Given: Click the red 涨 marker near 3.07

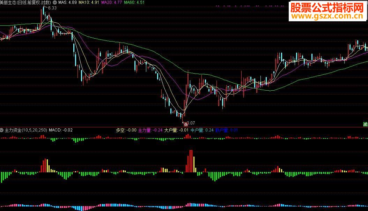Looking at the screenshot, I should 186,124.
